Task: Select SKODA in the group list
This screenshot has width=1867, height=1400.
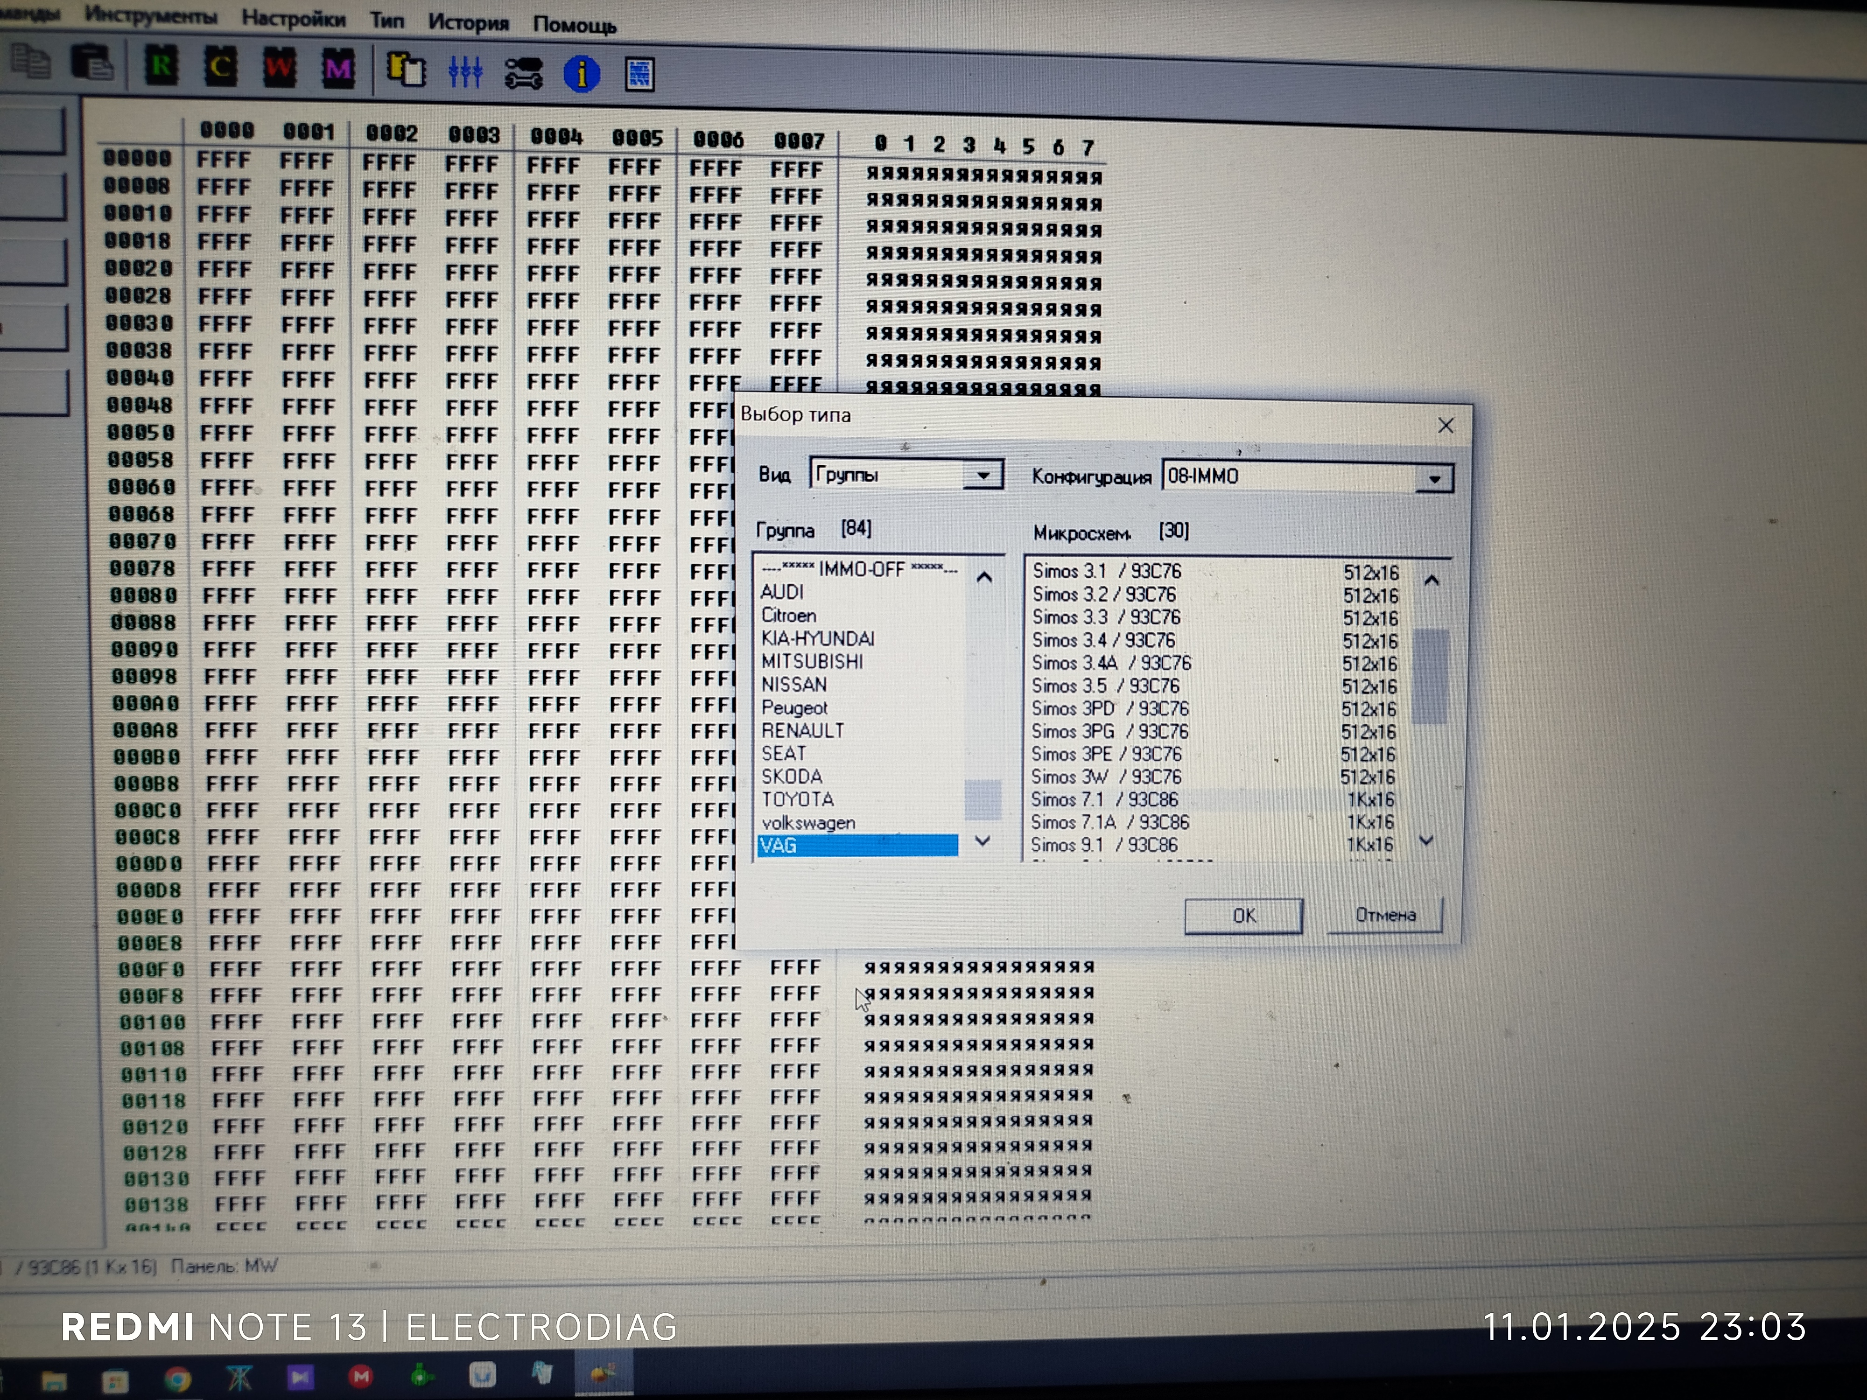Action: (x=792, y=777)
